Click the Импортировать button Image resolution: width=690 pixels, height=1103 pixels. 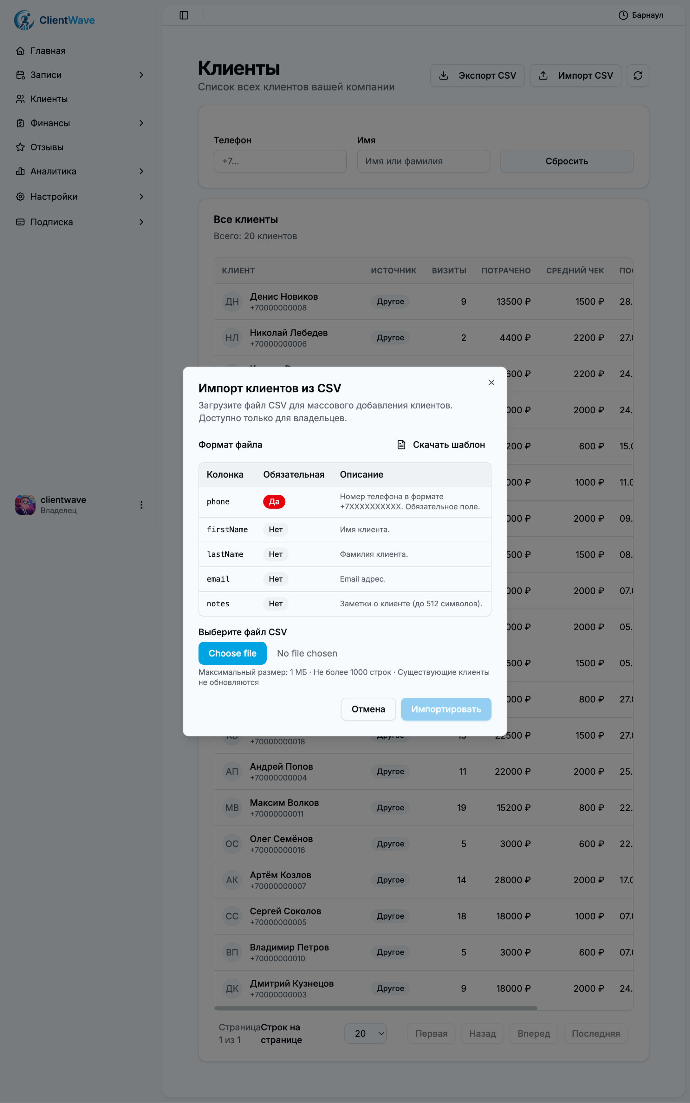tap(446, 709)
